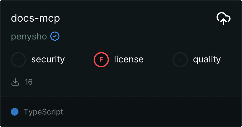Click the blue TypeScript language dot
242x127 pixels.
pos(15,112)
